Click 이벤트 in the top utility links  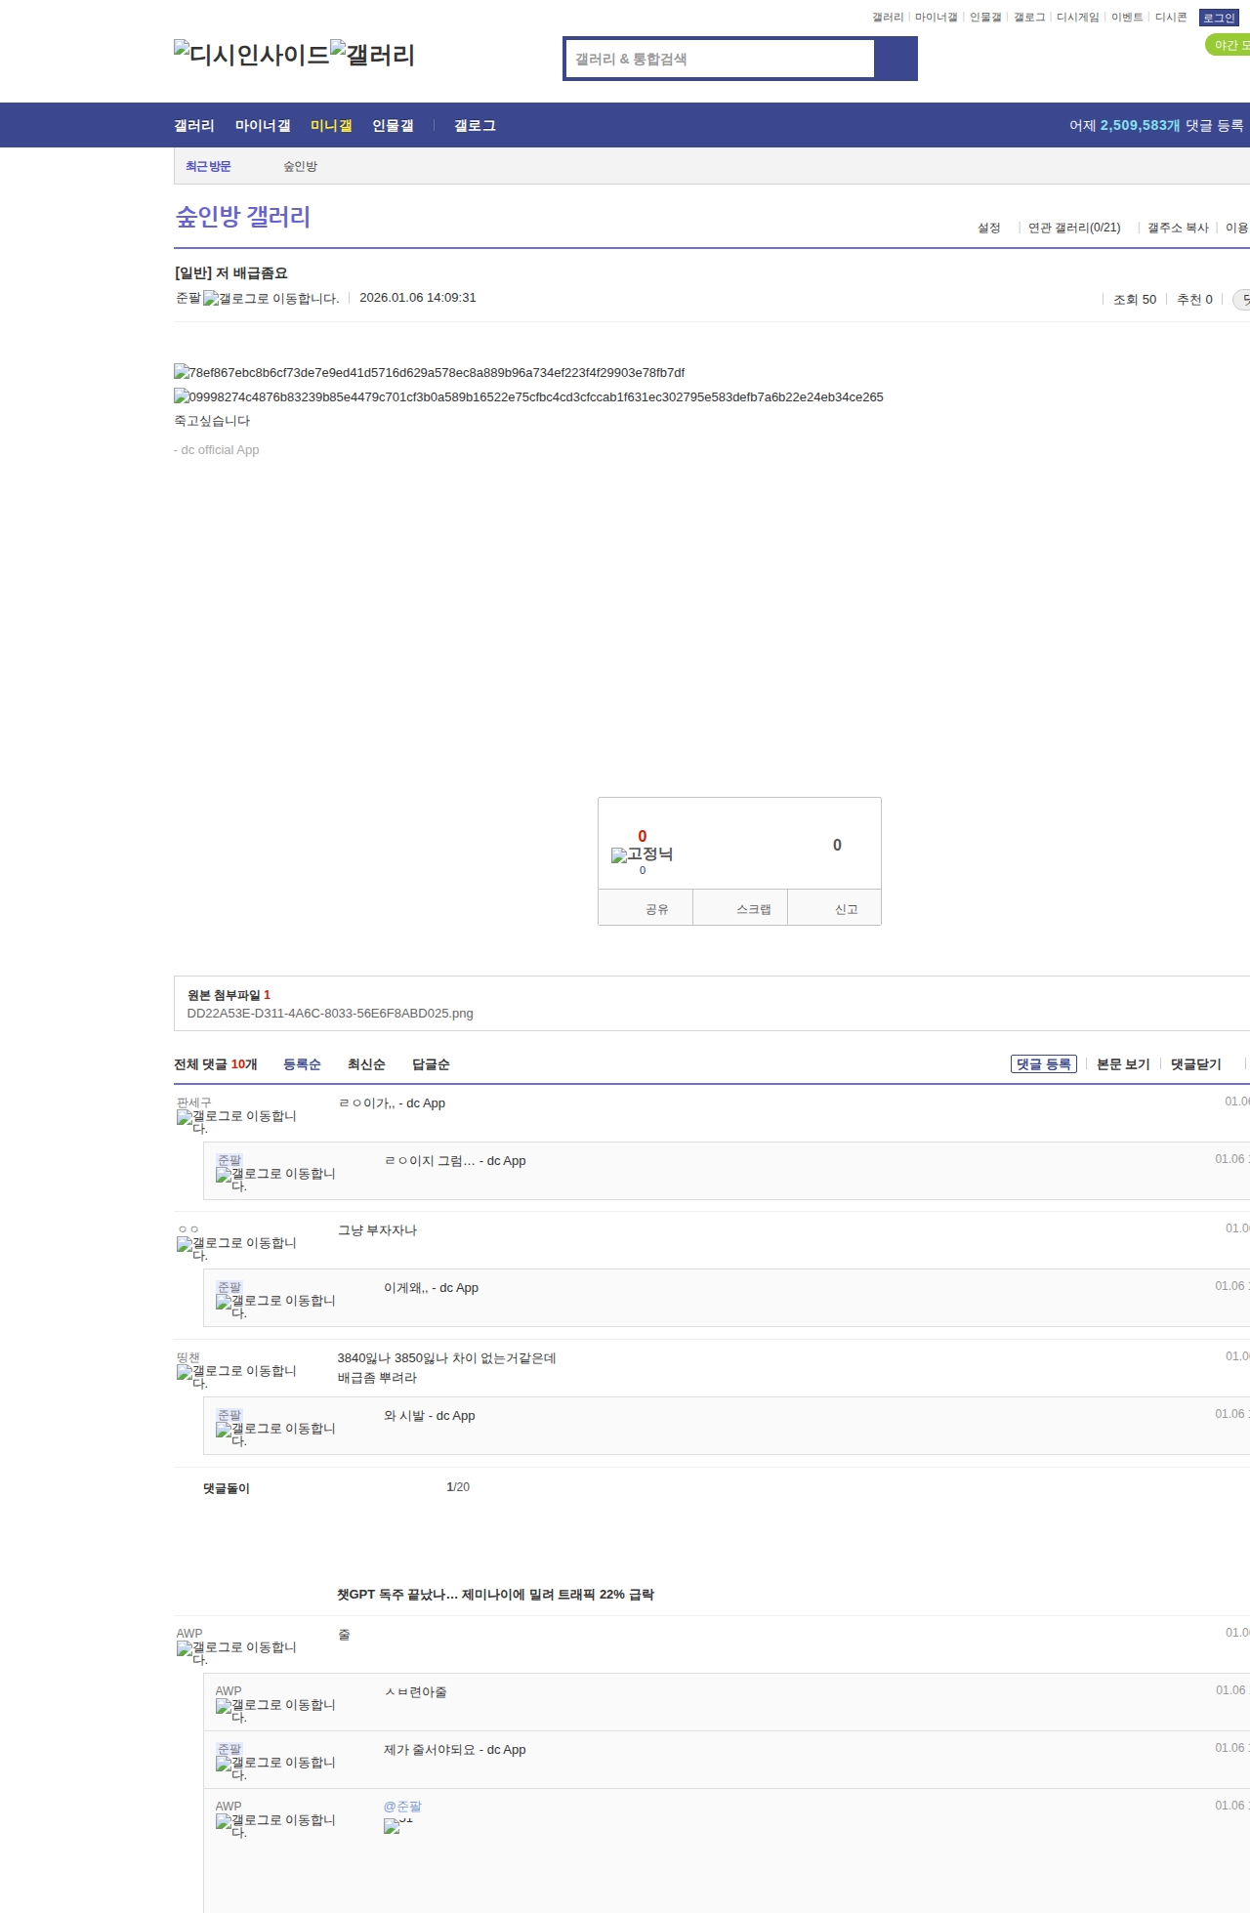tap(1127, 18)
